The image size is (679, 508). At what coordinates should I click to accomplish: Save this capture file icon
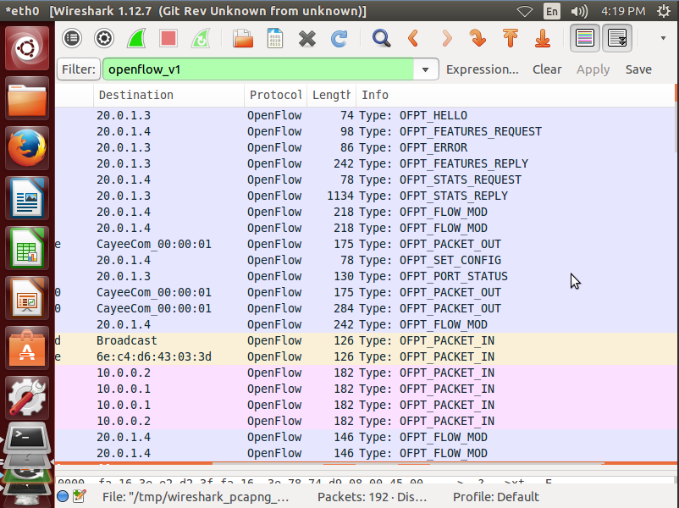[275, 39]
